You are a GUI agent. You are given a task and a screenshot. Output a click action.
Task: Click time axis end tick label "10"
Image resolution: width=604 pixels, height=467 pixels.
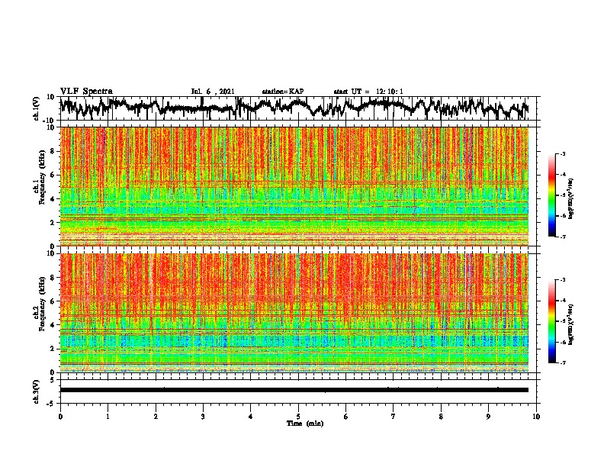click(x=536, y=417)
